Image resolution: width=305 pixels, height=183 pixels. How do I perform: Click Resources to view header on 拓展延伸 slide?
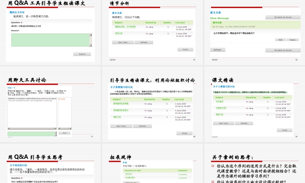[x=133, y=170]
